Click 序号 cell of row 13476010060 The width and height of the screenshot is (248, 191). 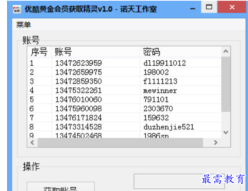[32, 99]
